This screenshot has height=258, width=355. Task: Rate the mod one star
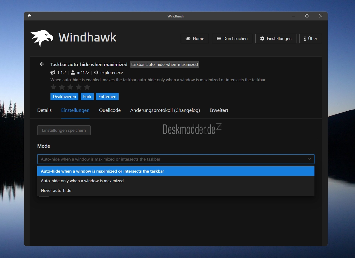[x=53, y=87]
